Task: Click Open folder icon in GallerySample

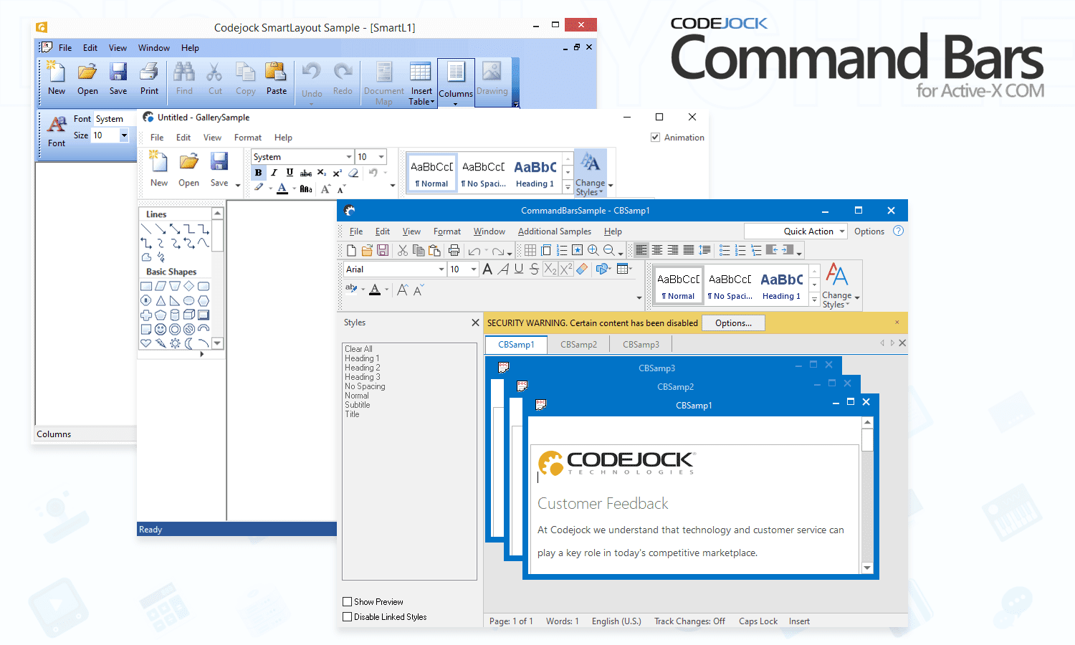Action: 188,162
